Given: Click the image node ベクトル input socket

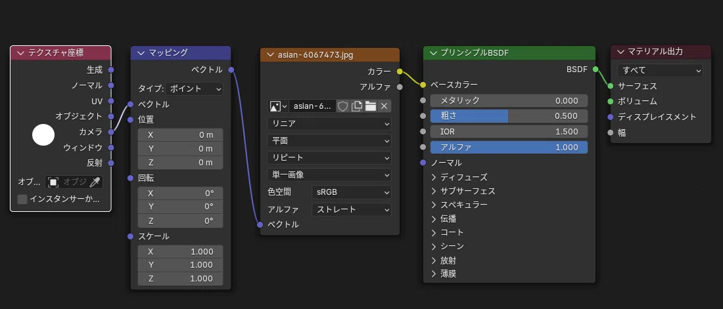Looking at the screenshot, I should (x=260, y=225).
